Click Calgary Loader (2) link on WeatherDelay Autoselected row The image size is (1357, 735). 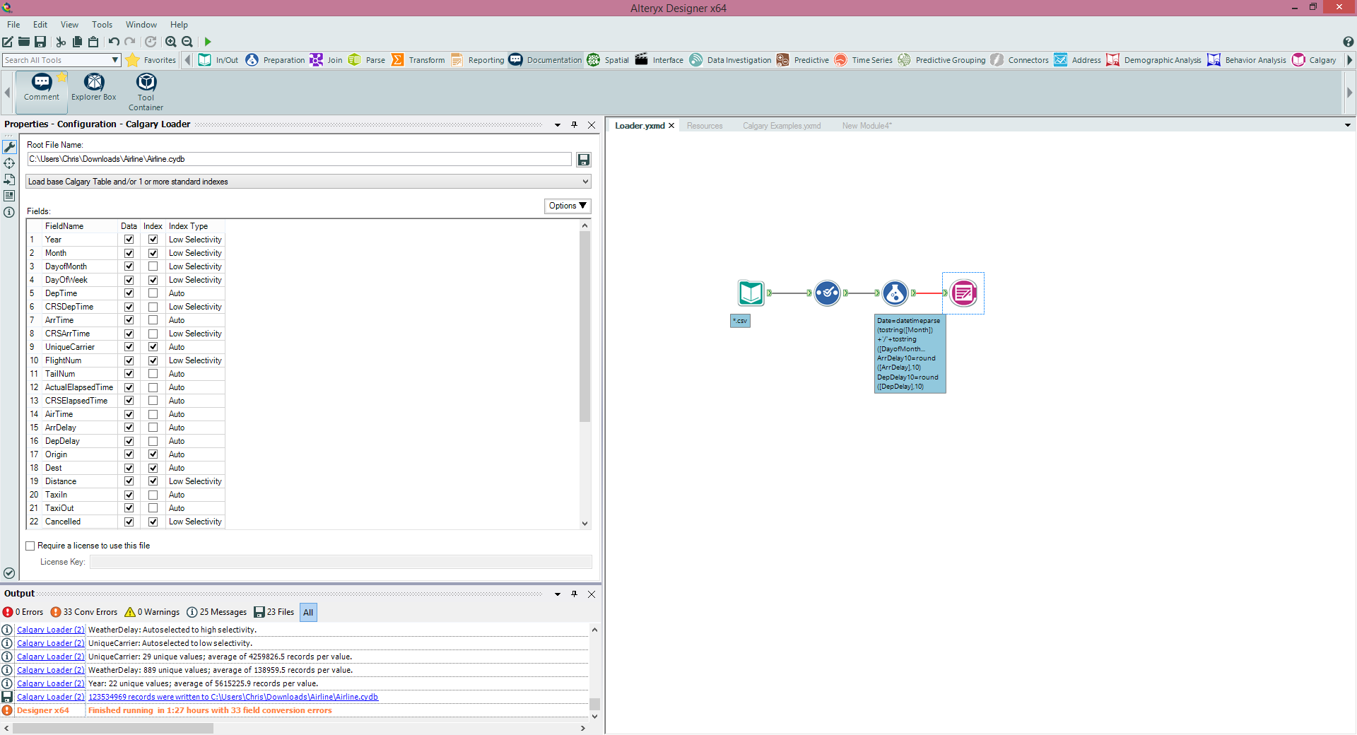click(x=50, y=630)
